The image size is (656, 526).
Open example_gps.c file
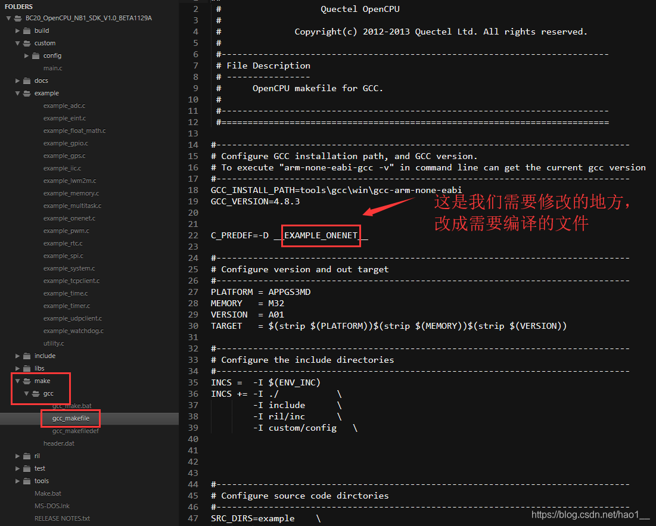pos(64,156)
